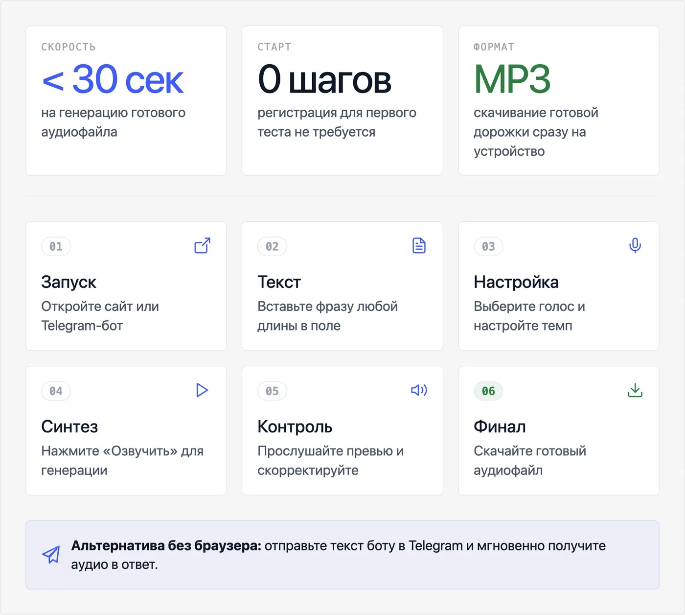Click the "0 шагов" stat value
Image resolution: width=685 pixels, height=615 pixels.
[324, 79]
